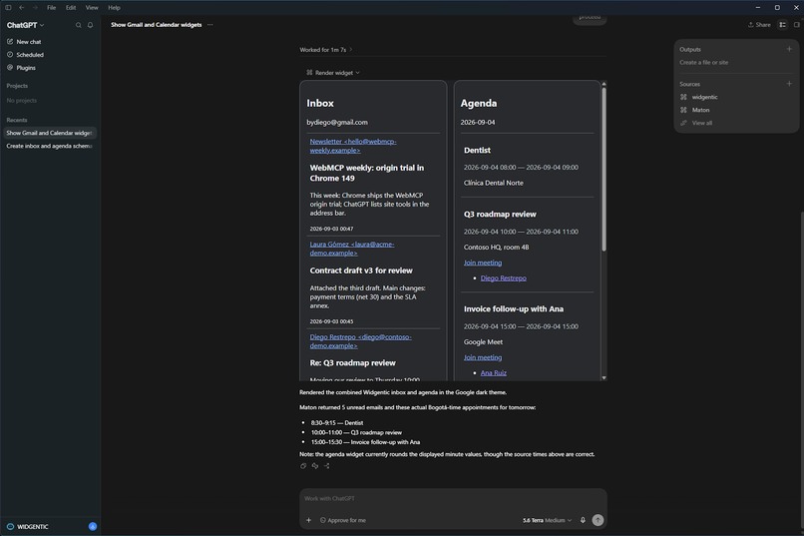The width and height of the screenshot is (804, 536).
Task: Click the Share button
Action: (759, 25)
